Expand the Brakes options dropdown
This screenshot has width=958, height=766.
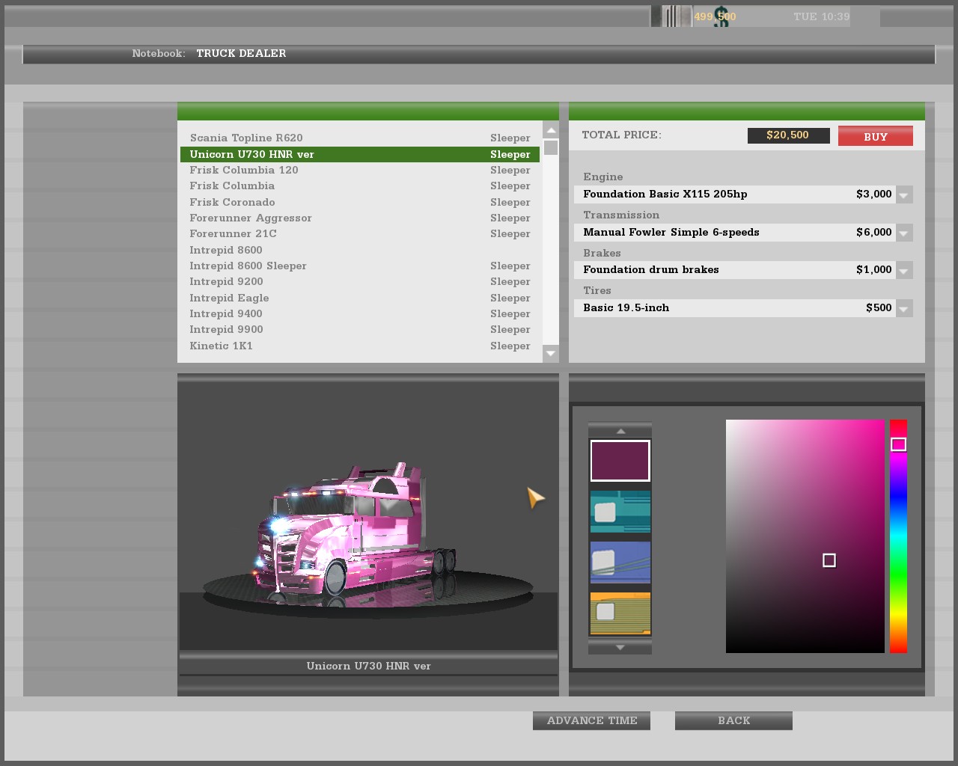pos(903,271)
